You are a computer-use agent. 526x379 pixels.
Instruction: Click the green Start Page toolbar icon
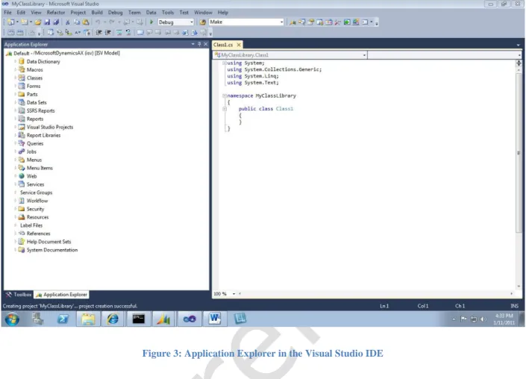coord(347,22)
